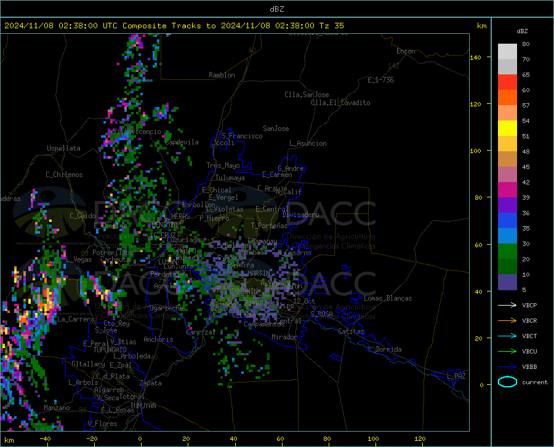Select the green 20-30 dBZ swatch
The height and width of the screenshot is (447, 554).
click(507, 251)
